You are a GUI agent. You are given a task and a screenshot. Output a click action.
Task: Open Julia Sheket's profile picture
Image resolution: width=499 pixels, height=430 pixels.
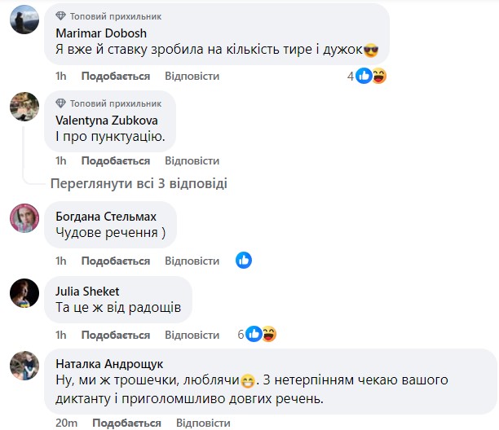pos(24,292)
